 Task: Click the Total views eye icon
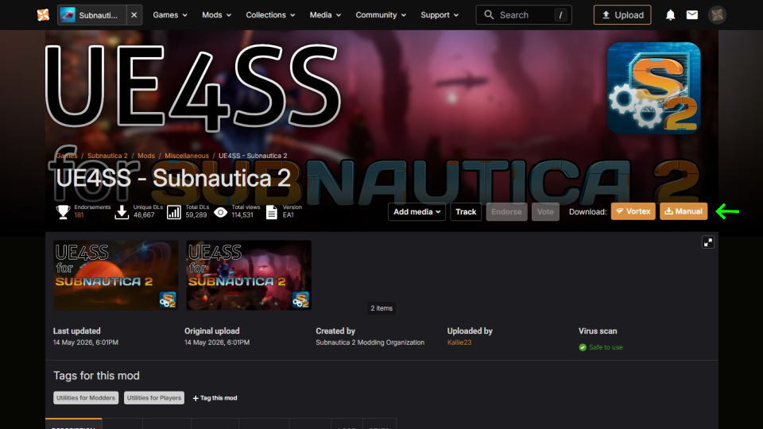tap(220, 212)
